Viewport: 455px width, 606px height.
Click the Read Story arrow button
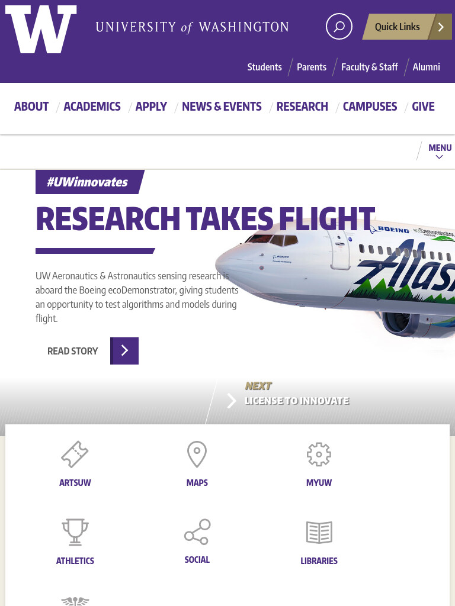pyautogui.click(x=124, y=351)
